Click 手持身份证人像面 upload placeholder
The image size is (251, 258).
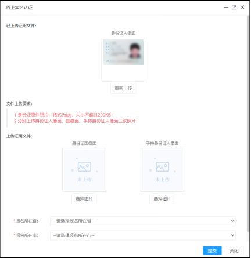162,170
